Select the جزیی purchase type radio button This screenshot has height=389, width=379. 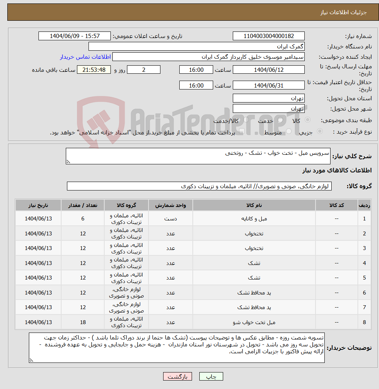pyautogui.click(x=319, y=131)
